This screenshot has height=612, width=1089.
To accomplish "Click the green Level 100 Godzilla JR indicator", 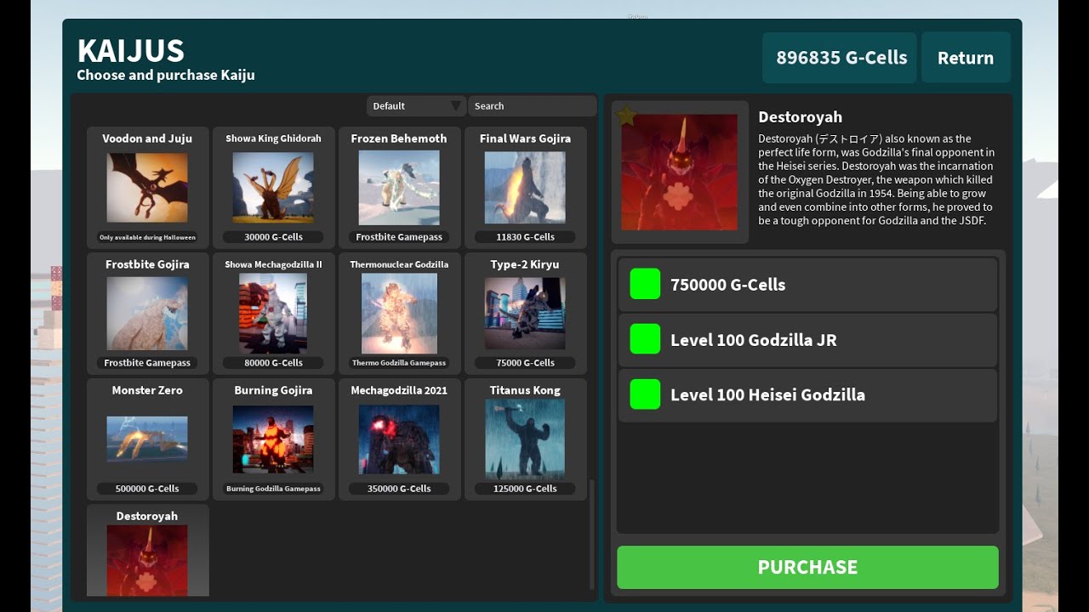I will pyautogui.click(x=645, y=339).
